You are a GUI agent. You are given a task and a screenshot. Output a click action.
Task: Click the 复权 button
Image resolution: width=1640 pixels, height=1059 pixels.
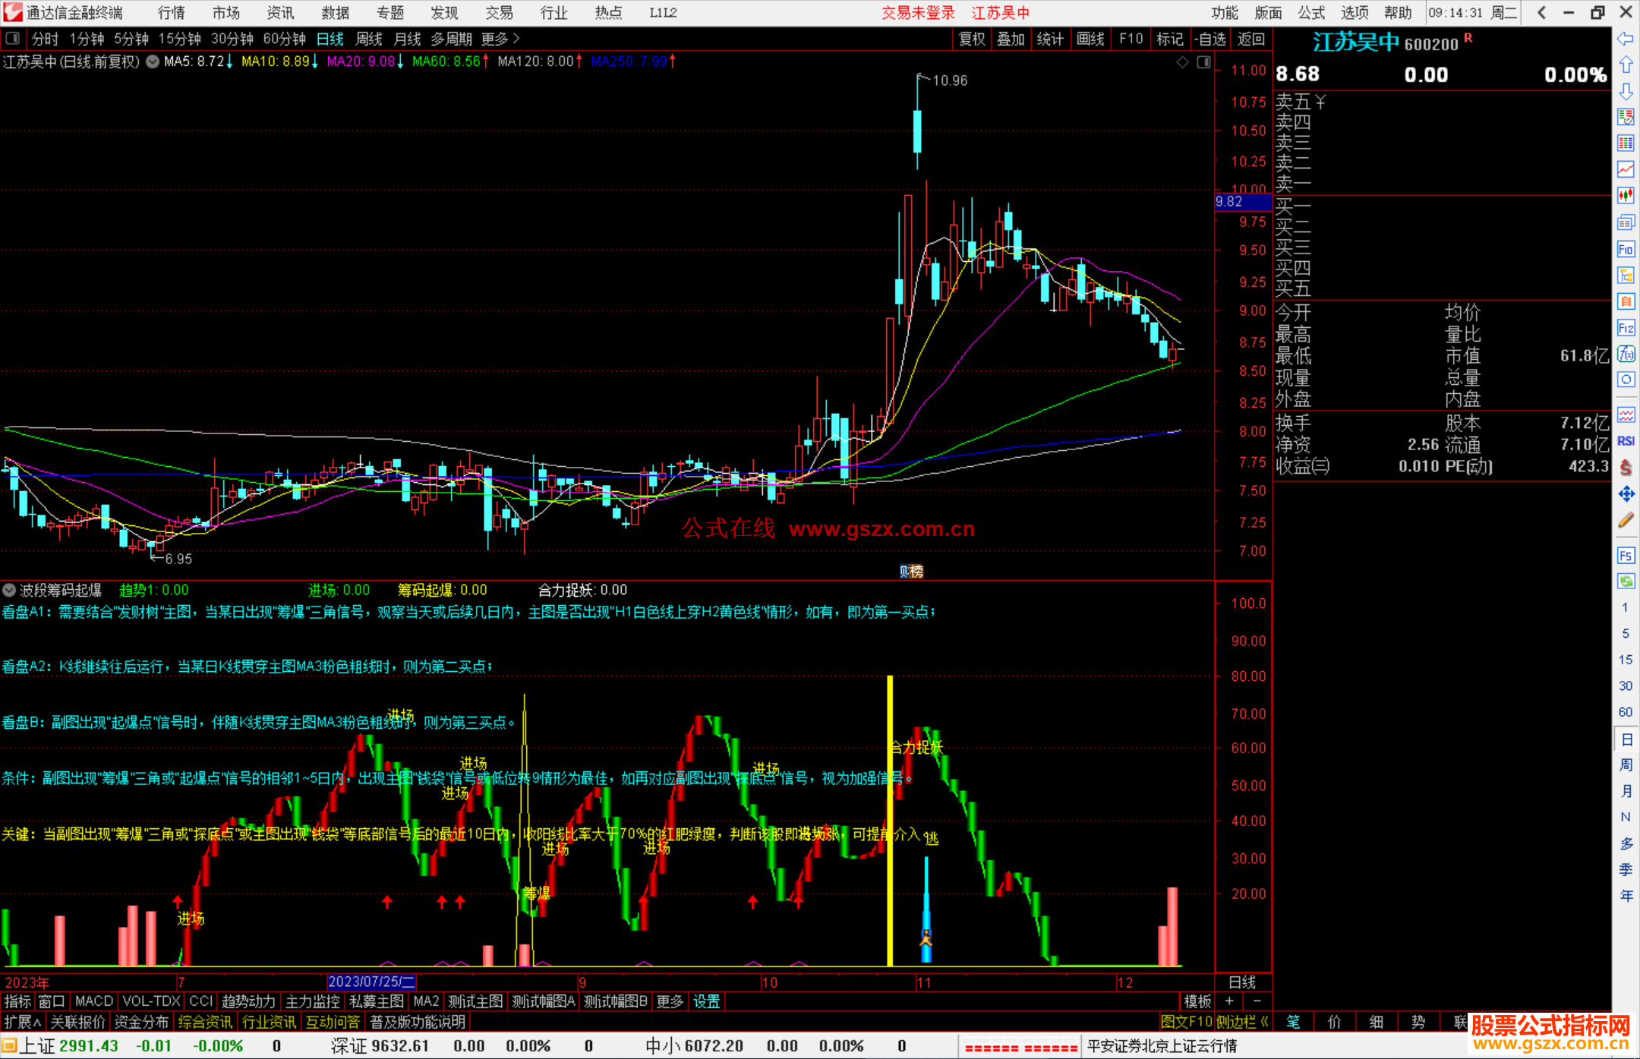[x=971, y=39]
